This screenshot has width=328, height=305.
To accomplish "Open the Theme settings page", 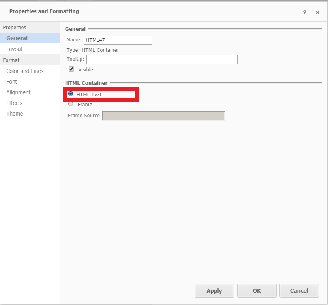I will (x=15, y=114).
